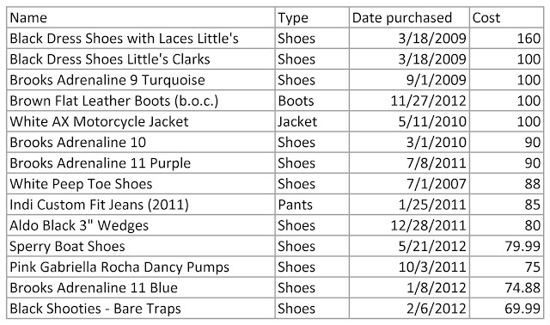Click the 7/1/2007 date cell
This screenshot has height=325, width=550.
tap(409, 184)
